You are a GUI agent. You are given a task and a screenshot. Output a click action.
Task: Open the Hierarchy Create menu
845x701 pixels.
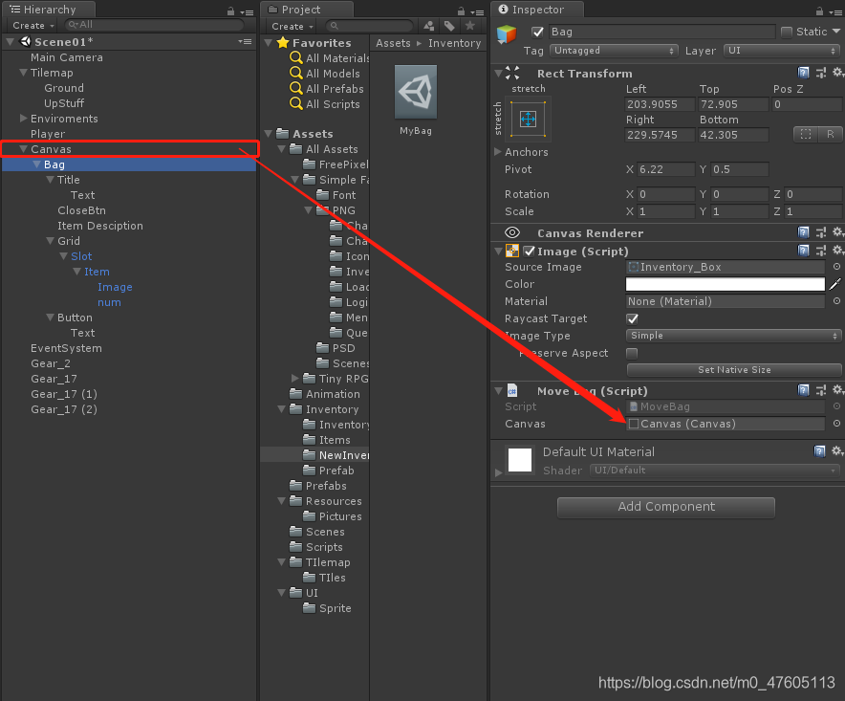33,26
